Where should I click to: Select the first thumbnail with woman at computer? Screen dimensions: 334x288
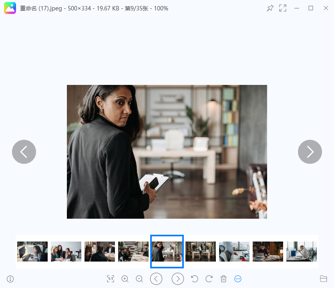pyautogui.click(x=32, y=252)
